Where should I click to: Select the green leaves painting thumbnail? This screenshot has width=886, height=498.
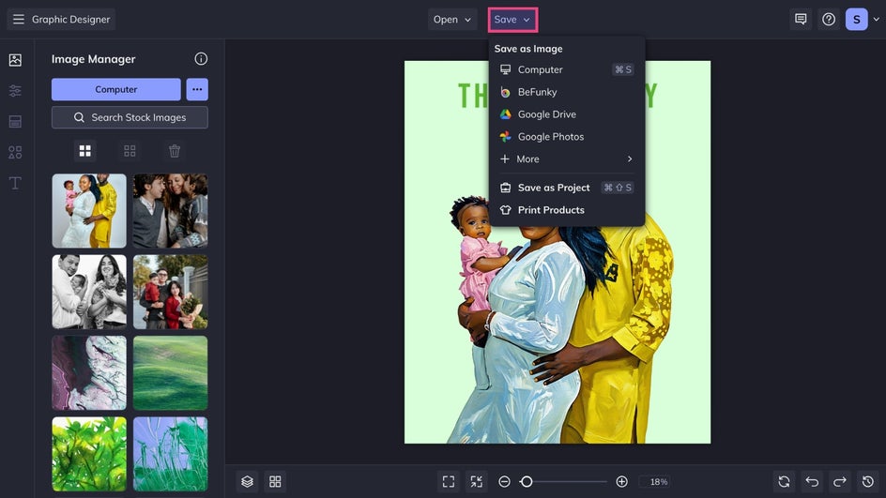(89, 454)
